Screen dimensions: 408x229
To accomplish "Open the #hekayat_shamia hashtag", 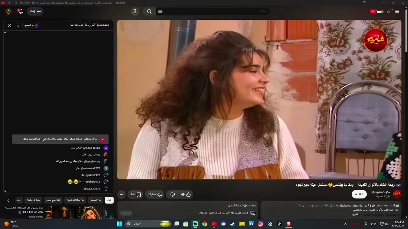I will [x=351, y=206].
